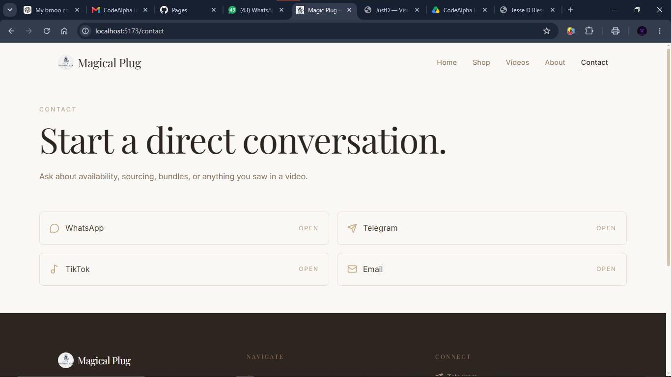The image size is (671, 377).
Task: Reload the page
Action: [47, 31]
